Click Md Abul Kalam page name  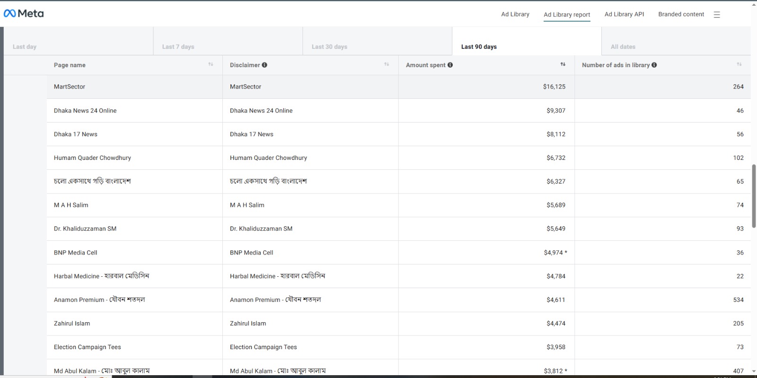coord(102,371)
